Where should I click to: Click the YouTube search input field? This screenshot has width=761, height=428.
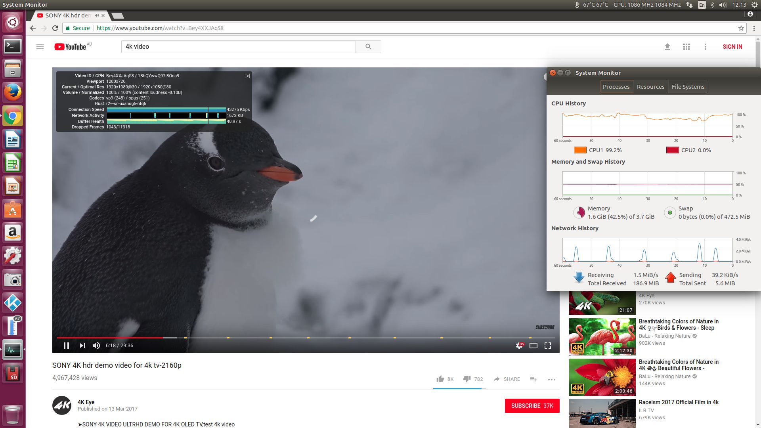[x=238, y=47]
